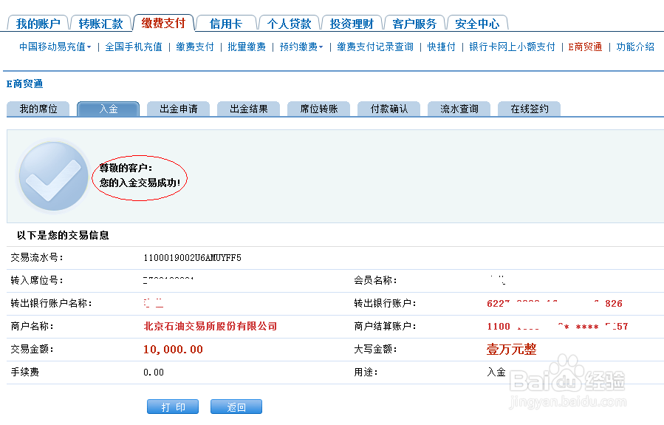Viewport: 664px width, 425px height.
Task: Select the uppercase amount 壹万元整
Action: click(x=512, y=349)
